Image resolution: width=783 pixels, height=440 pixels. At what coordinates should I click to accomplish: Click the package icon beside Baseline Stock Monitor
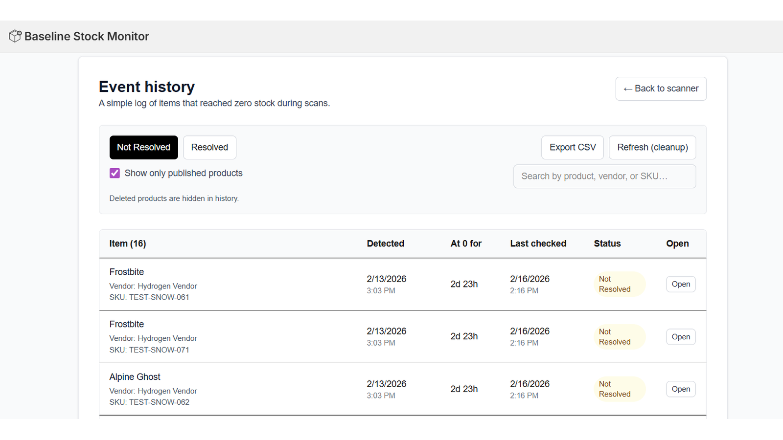pyautogui.click(x=15, y=36)
